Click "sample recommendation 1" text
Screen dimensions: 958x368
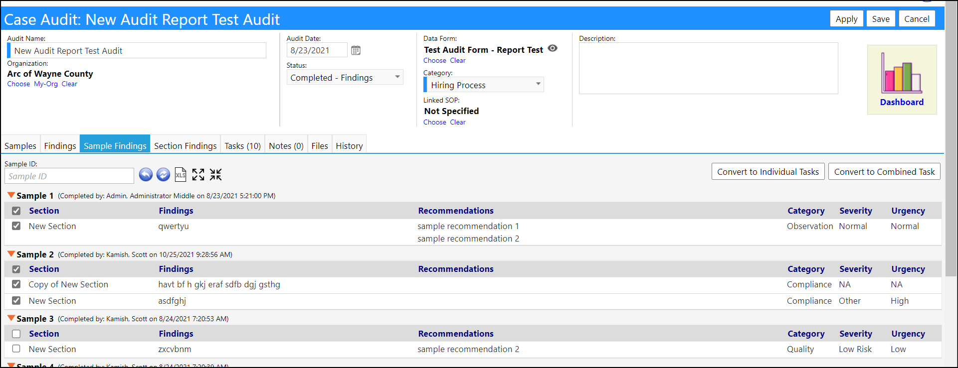(468, 226)
